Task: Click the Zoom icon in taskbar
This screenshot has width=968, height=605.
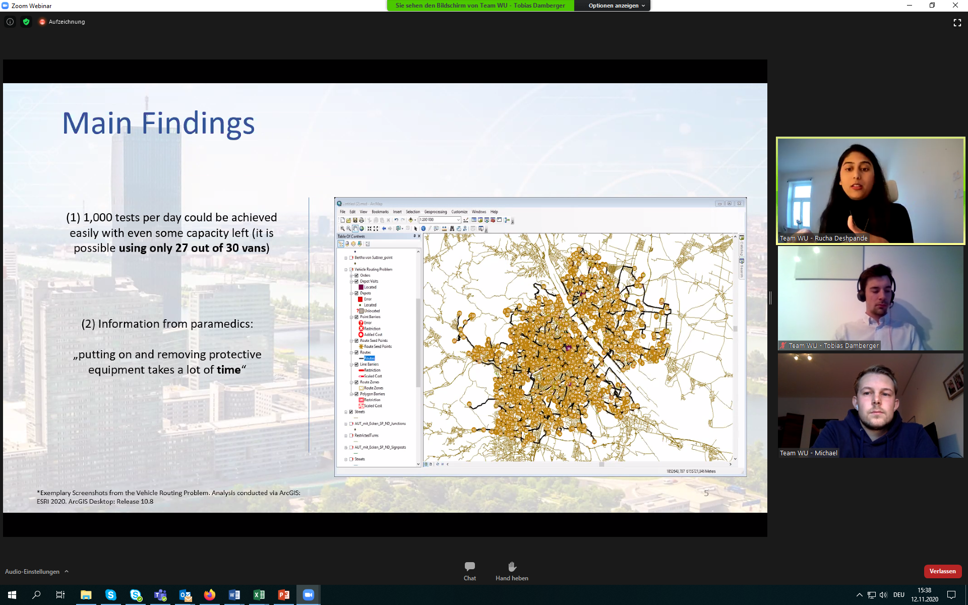Action: pos(308,595)
